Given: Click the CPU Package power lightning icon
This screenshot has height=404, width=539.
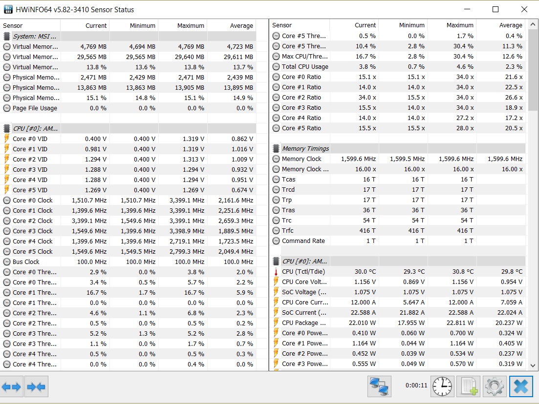Looking at the screenshot, I should click(276, 323).
